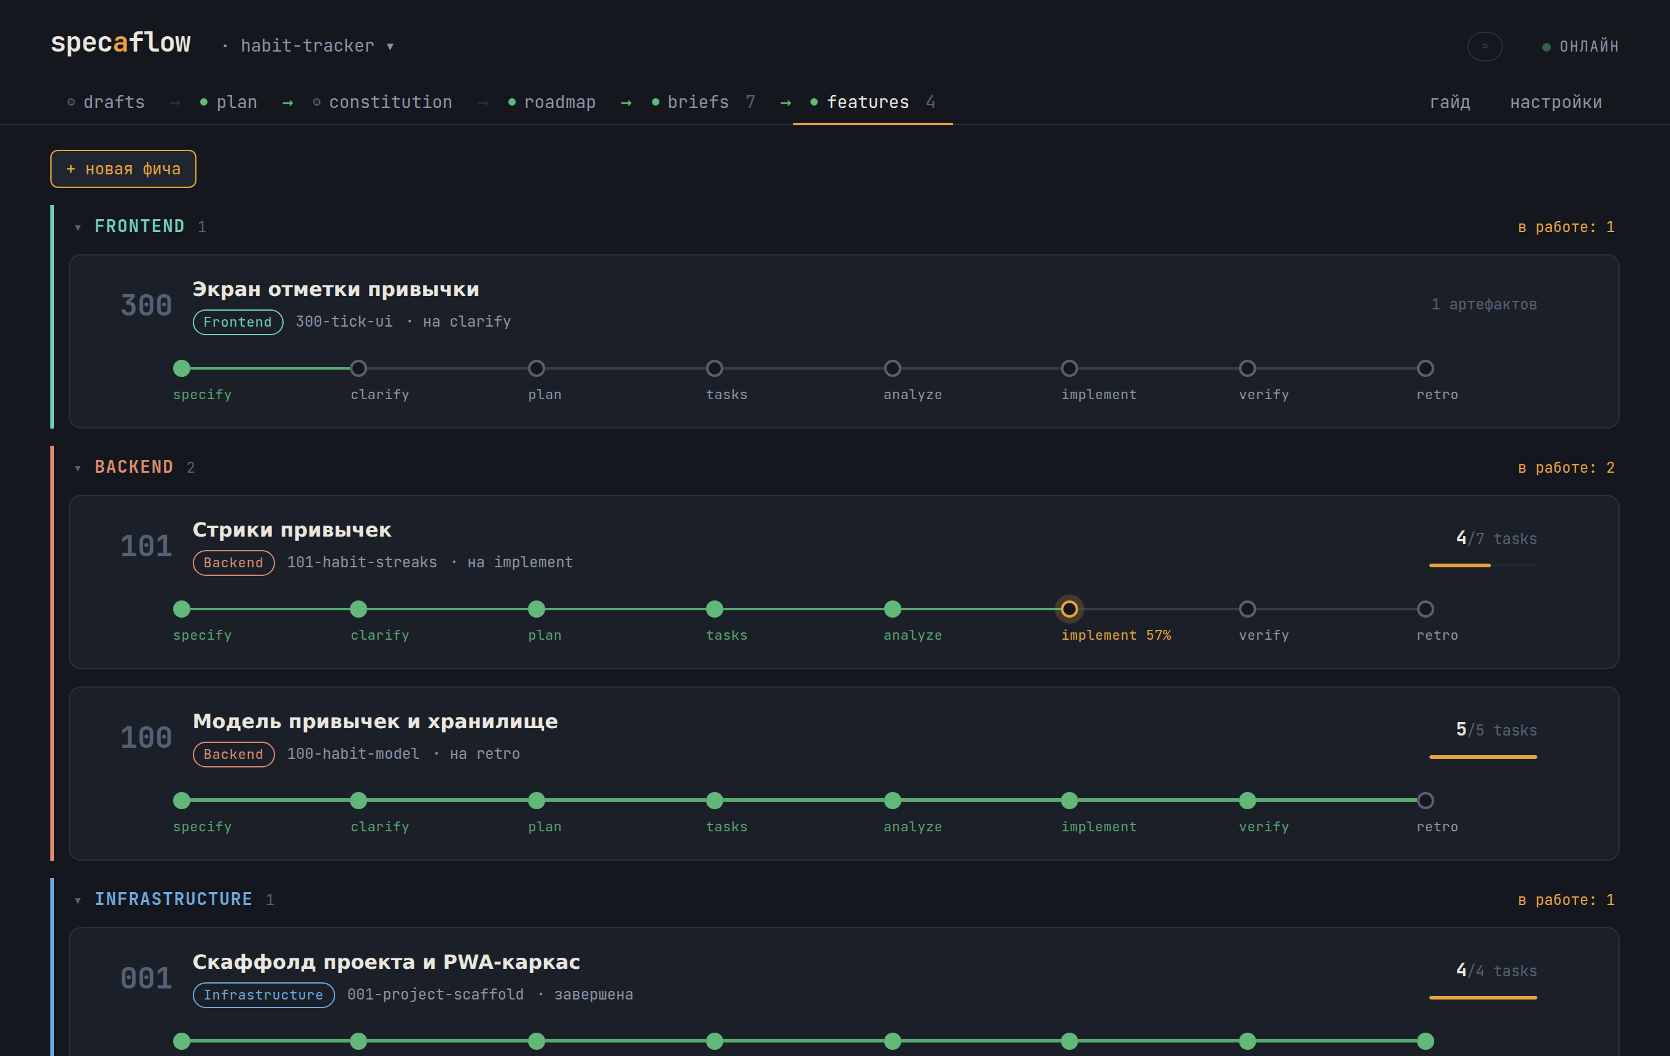Image resolution: width=1670 pixels, height=1056 pixels.
Task: Click the verify step of feature 300
Action: click(1247, 368)
